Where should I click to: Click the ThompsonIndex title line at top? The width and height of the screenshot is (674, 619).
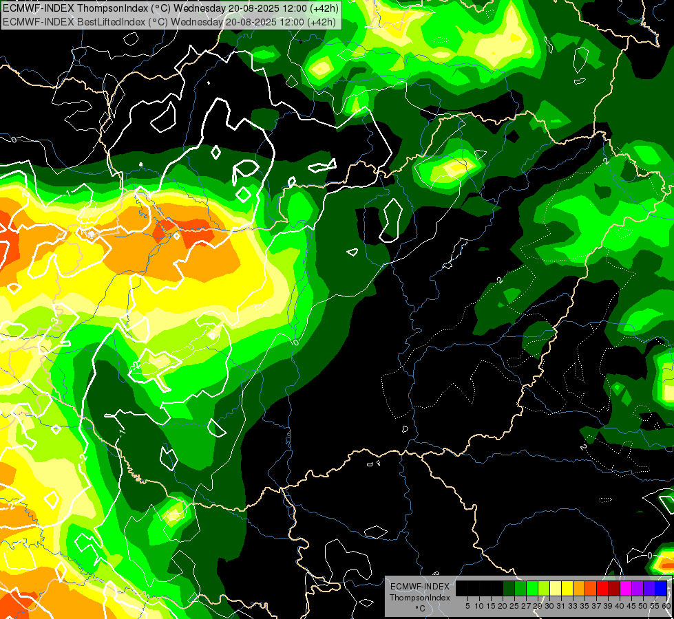pos(170,8)
